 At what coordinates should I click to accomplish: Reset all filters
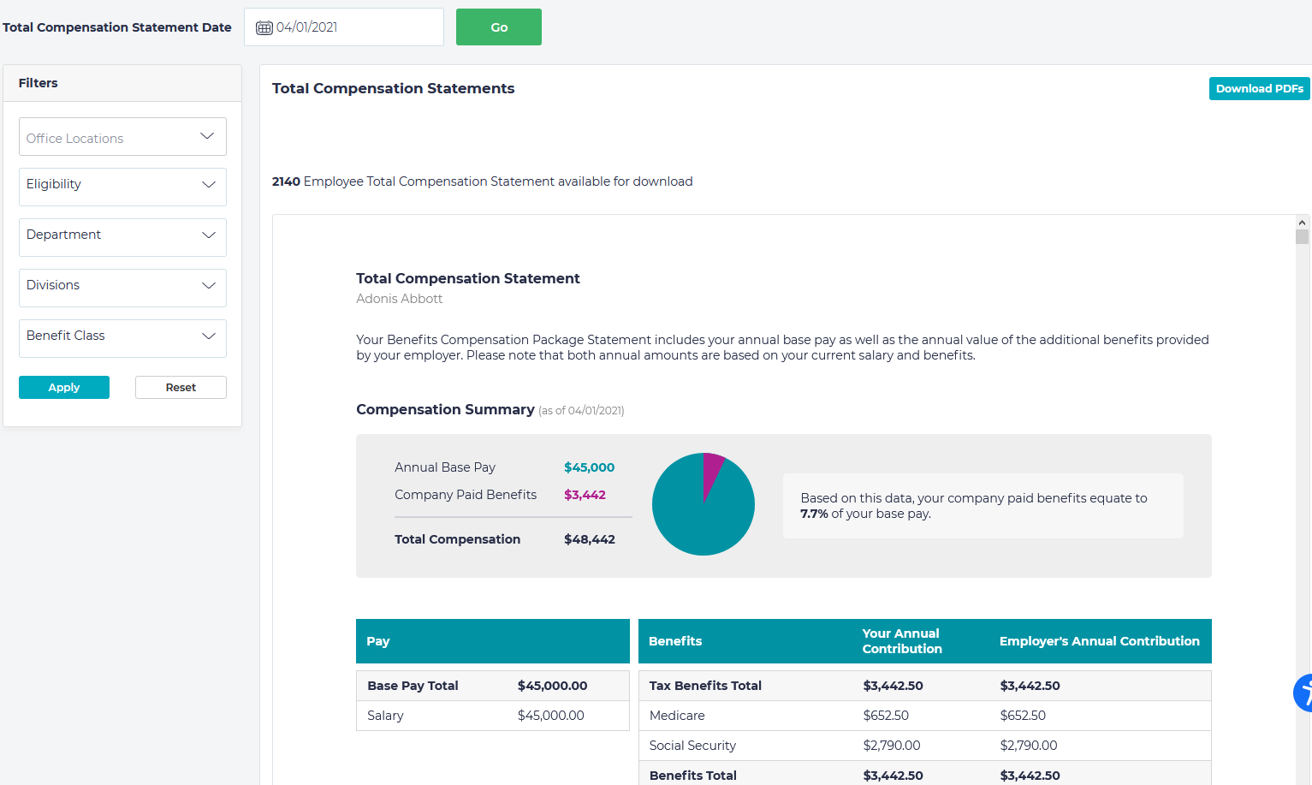(181, 387)
